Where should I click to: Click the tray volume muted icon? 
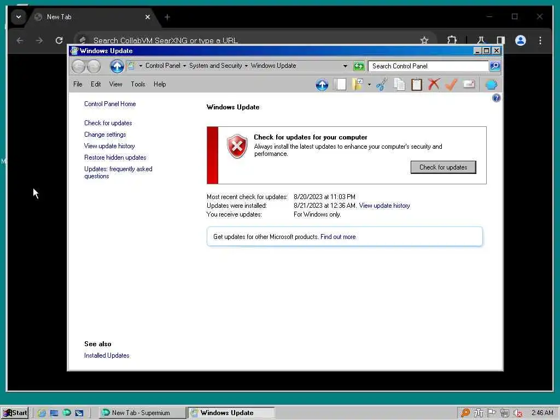tap(518, 413)
